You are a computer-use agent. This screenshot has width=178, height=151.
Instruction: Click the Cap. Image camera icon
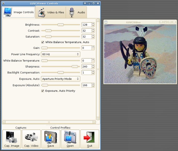(x=11, y=137)
